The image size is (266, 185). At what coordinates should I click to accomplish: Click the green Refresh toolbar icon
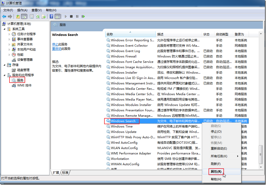pos(38,16)
